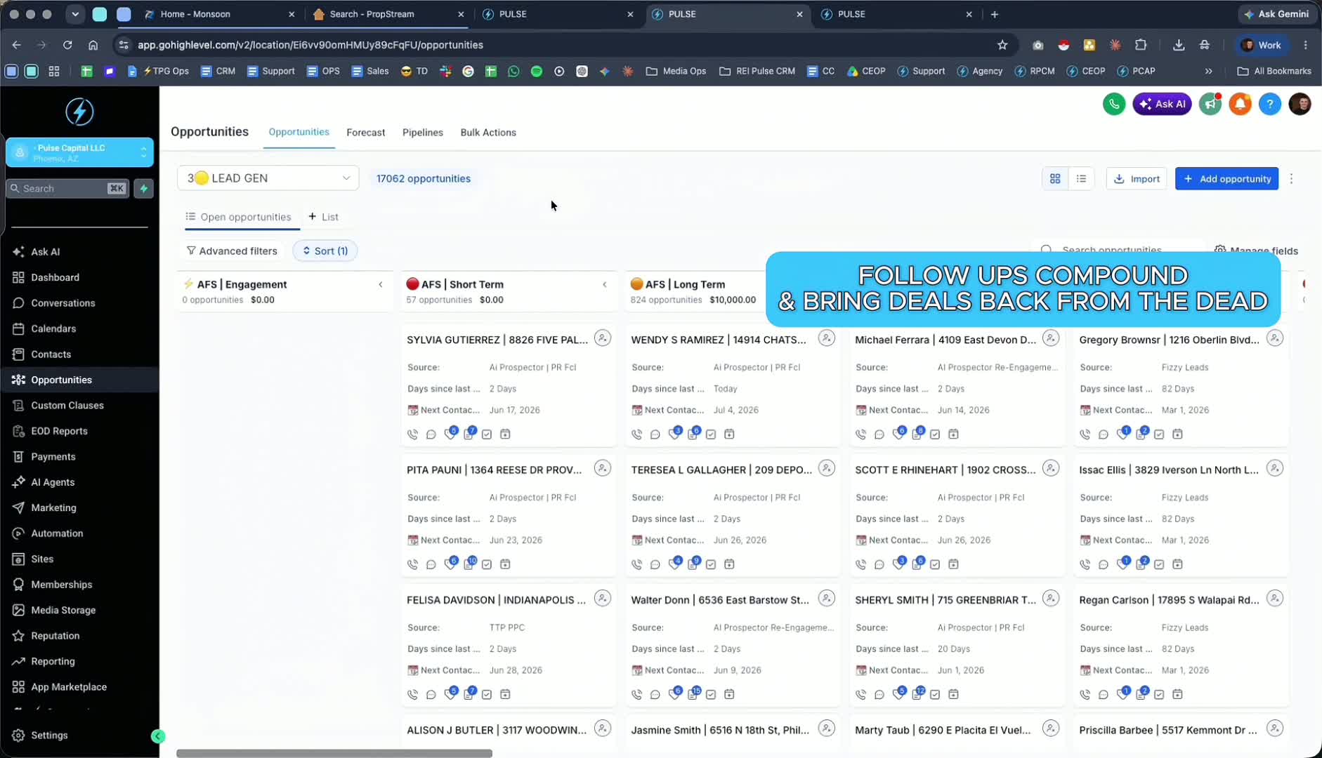Switch to board grid view
This screenshot has height=758, width=1322.
click(x=1055, y=178)
